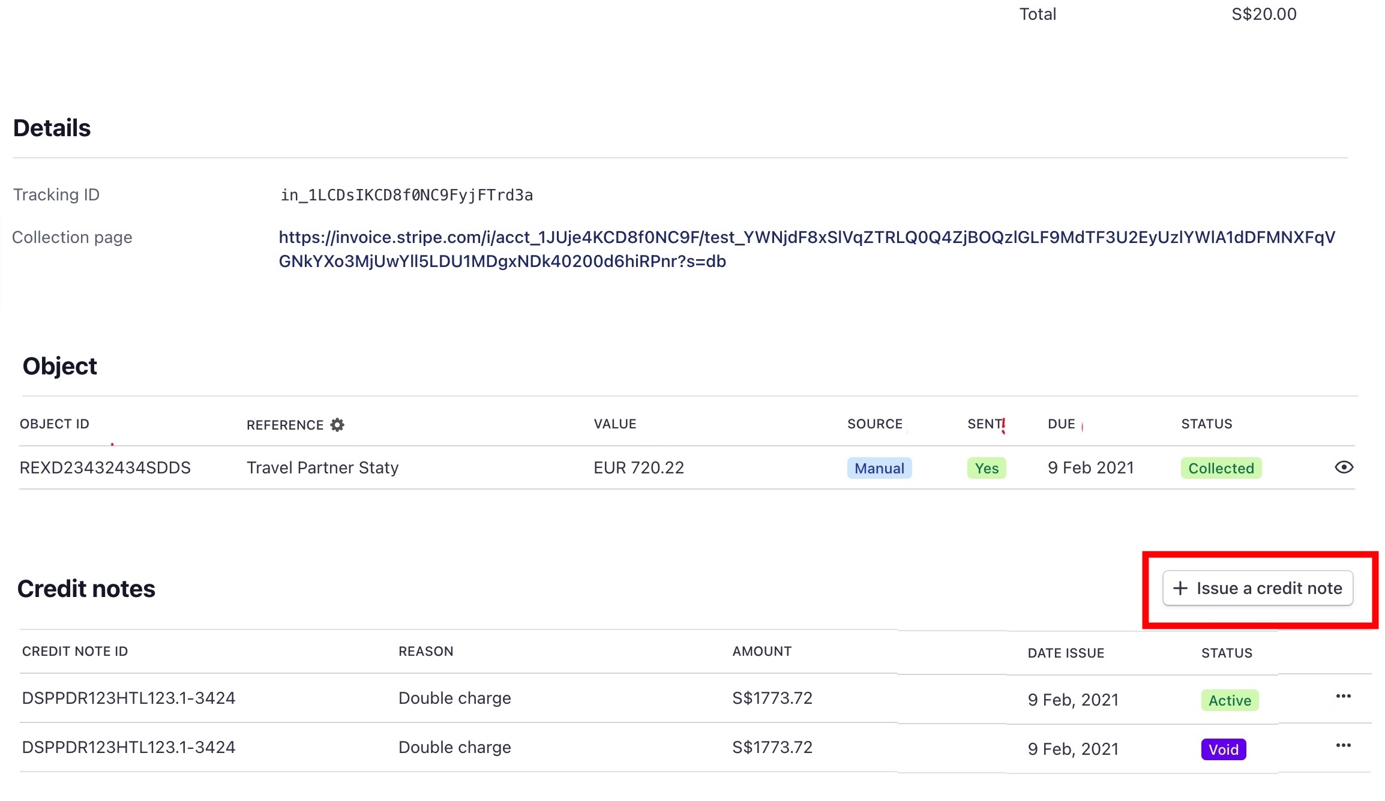Click the purple Void status badge
This screenshot has height=801, width=1385.
(x=1223, y=749)
